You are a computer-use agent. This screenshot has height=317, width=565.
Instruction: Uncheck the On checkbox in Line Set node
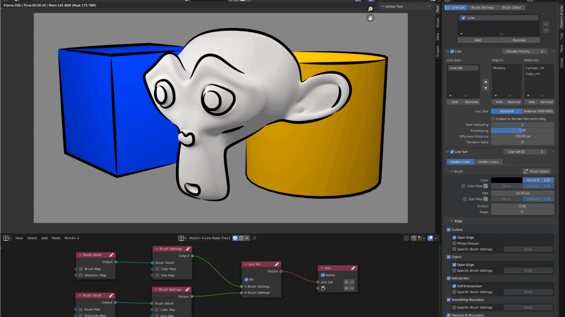point(246,280)
